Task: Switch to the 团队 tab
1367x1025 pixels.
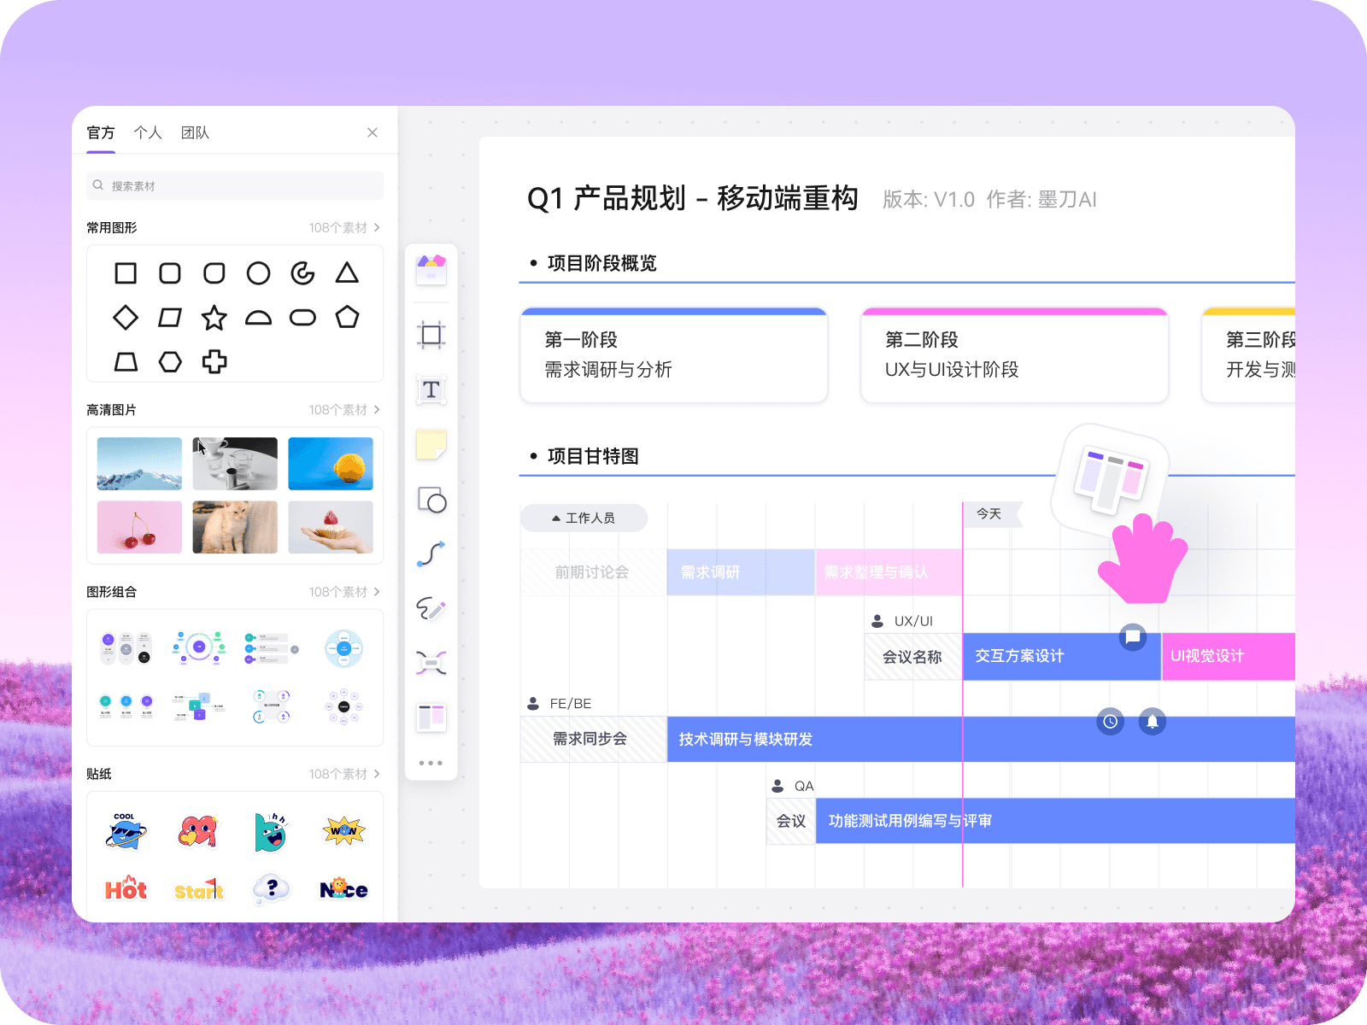Action: tap(195, 132)
